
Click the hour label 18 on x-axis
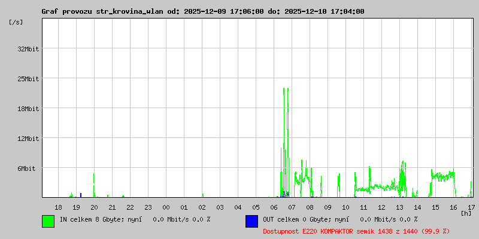(x=58, y=207)
